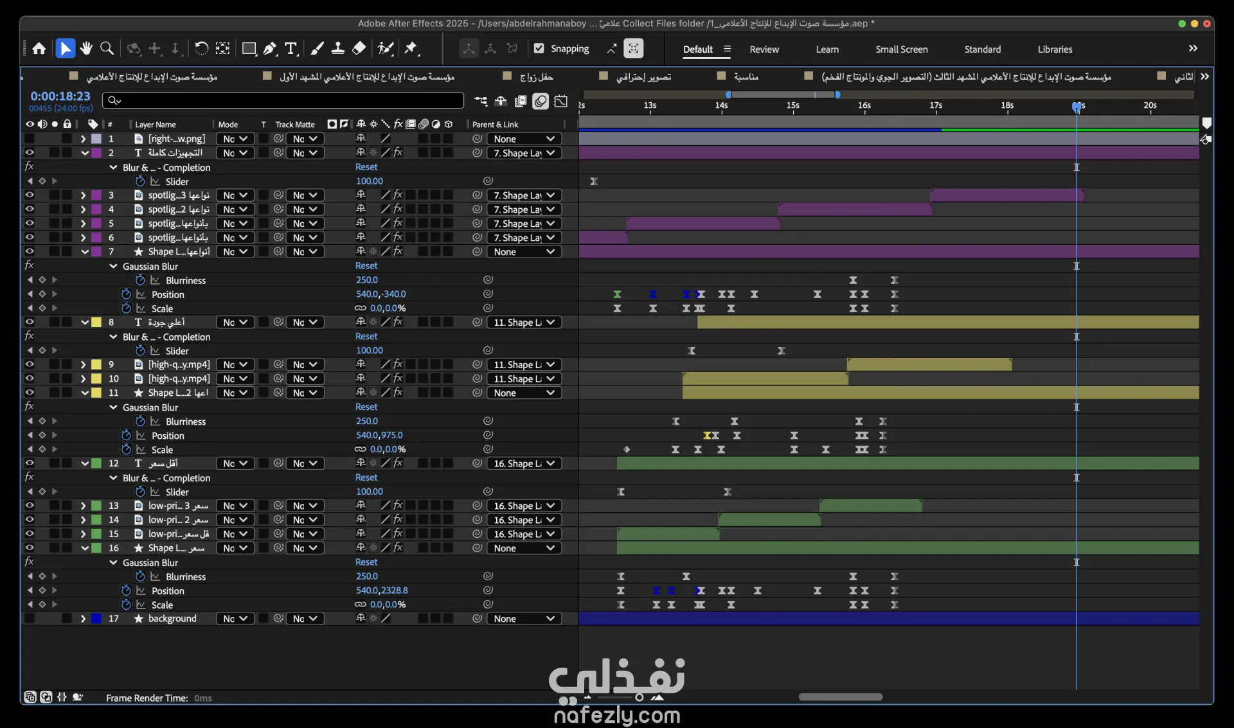Screen dimensions: 1234x728
Task: Select the Horizontal Type tool
Action: point(291,49)
